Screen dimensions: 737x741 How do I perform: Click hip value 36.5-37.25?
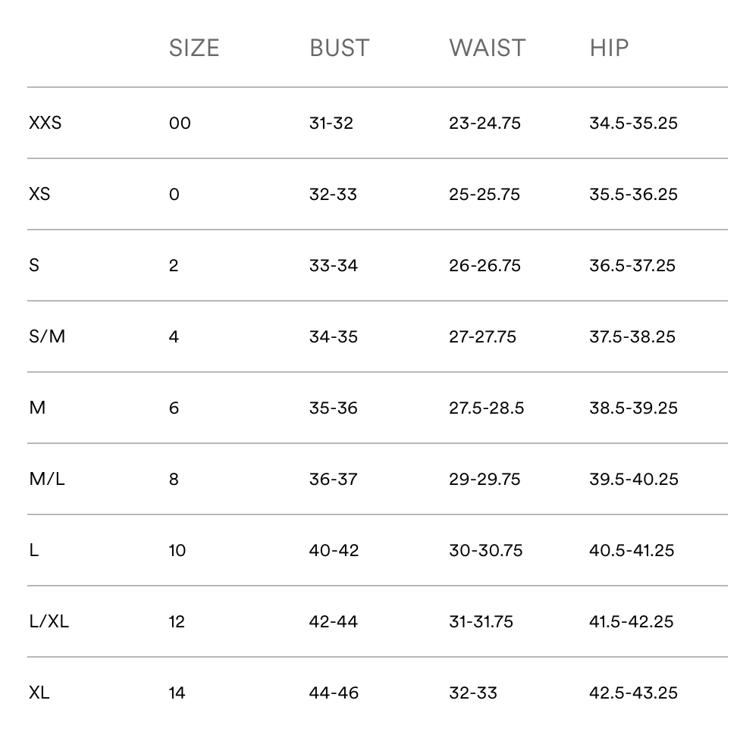point(632,266)
